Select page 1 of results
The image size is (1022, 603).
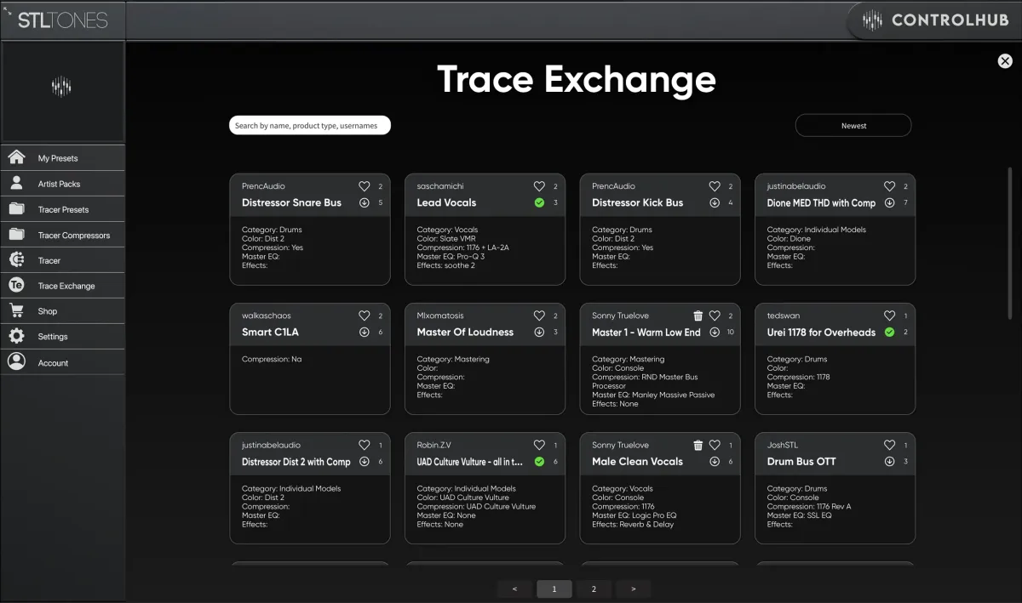554,589
